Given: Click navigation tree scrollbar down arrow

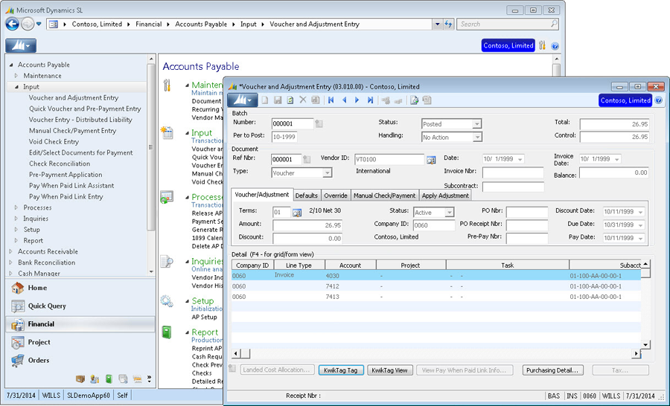Looking at the screenshot, I should (x=151, y=271).
